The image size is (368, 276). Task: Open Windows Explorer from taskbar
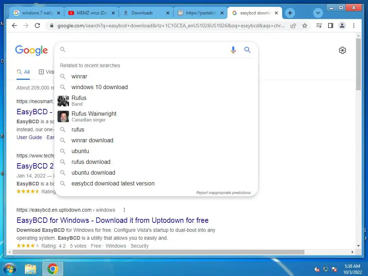[x=31, y=269]
